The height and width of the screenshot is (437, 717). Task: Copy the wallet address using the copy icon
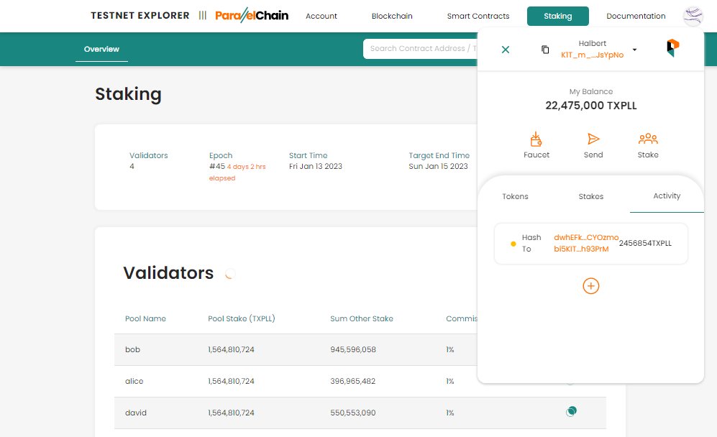pos(545,50)
